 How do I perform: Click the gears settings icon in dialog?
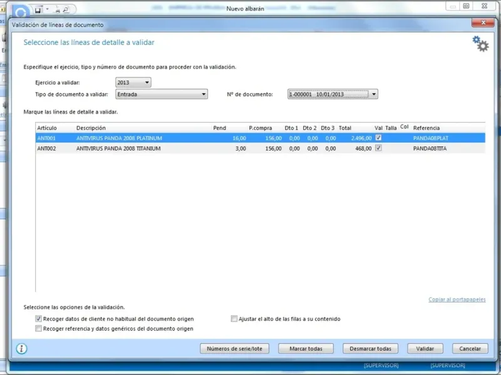tap(480, 44)
